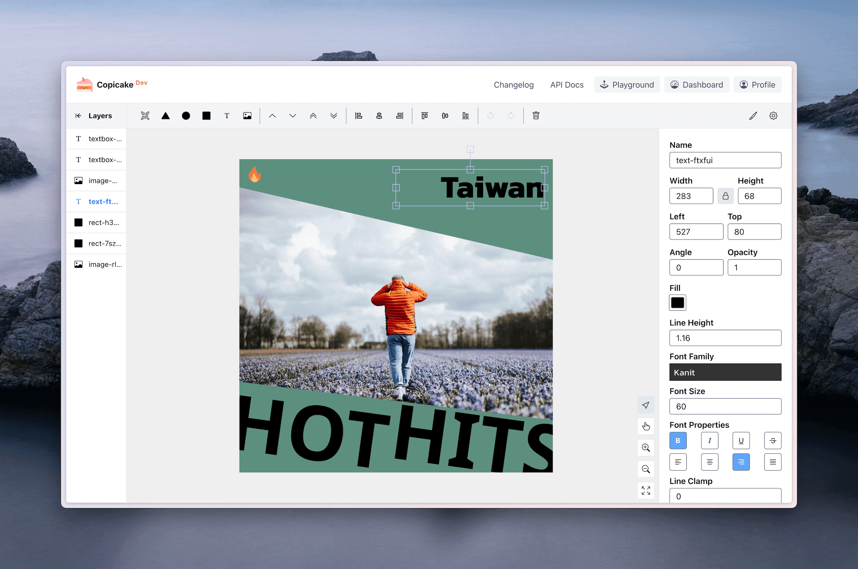Image resolution: width=858 pixels, height=569 pixels.
Task: Select the image-rl layer
Action: pyautogui.click(x=96, y=264)
